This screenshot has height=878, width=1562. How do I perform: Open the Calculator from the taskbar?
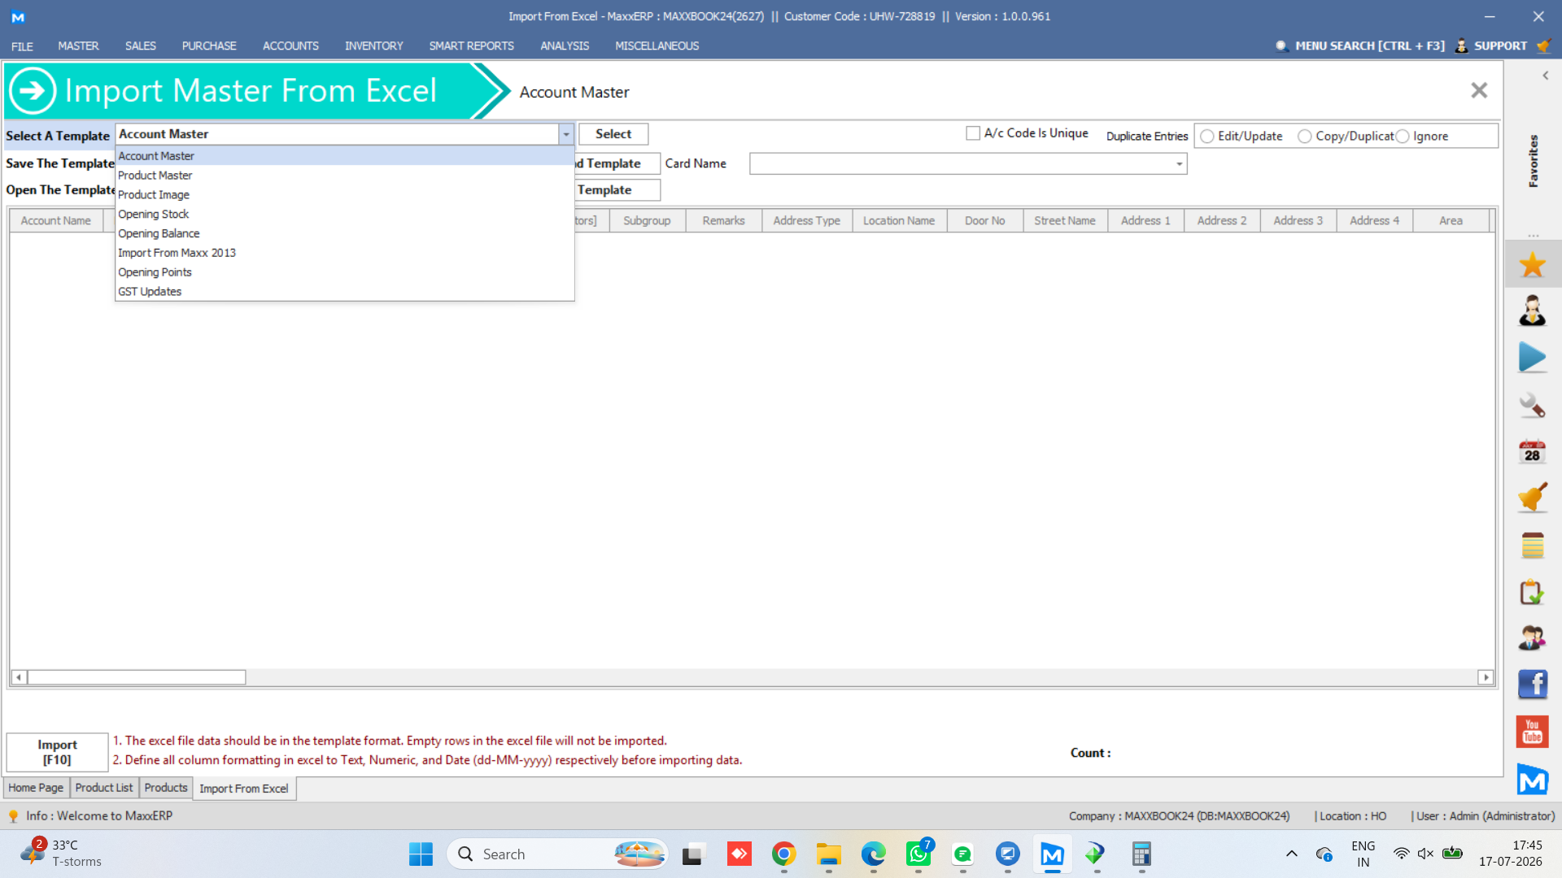coord(1141,854)
